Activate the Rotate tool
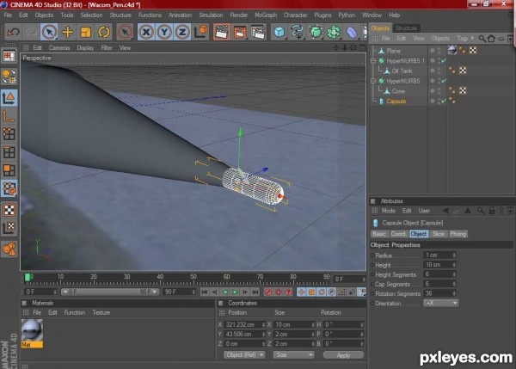This screenshot has width=516, height=369. (x=104, y=33)
